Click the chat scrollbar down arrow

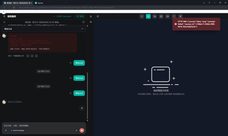coord(87,121)
